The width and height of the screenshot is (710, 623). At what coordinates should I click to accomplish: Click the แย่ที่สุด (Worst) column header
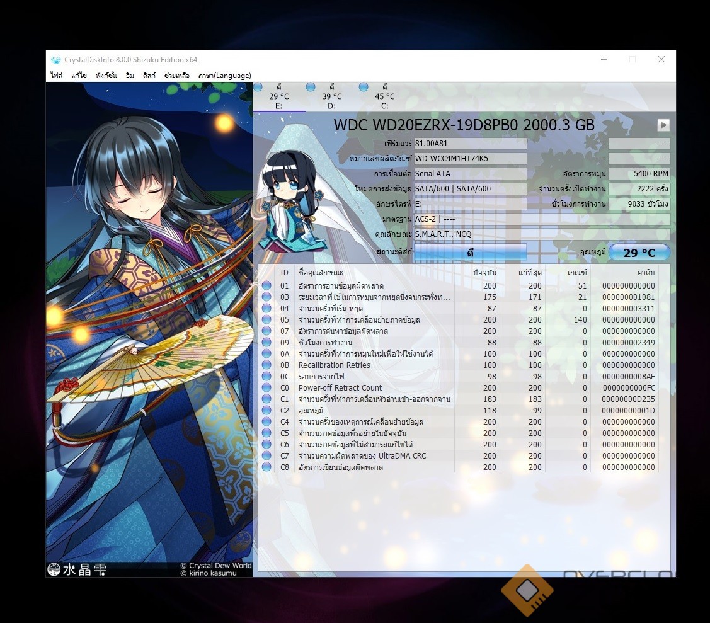coord(522,273)
